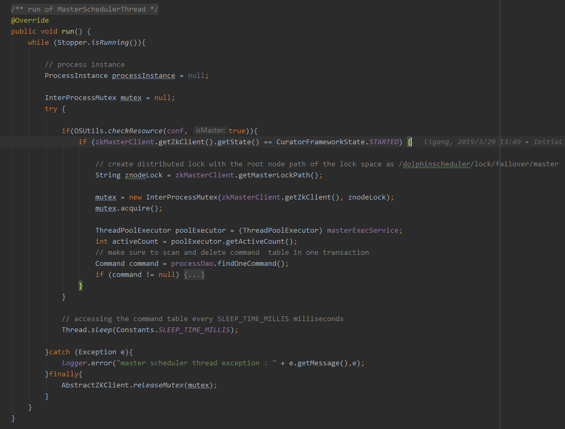This screenshot has height=429, width=565.
Task: Click the conf argument in checkResource
Action: (175, 131)
